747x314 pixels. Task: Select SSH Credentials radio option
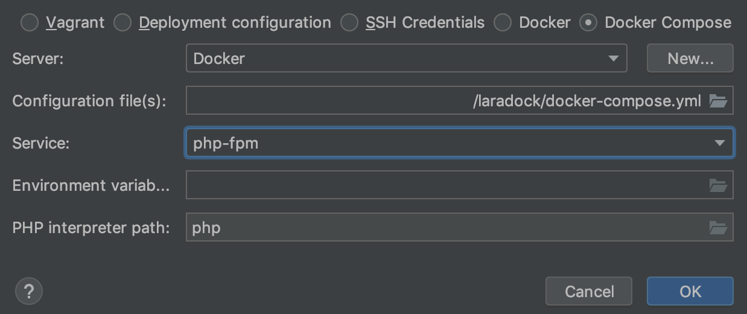(x=349, y=23)
